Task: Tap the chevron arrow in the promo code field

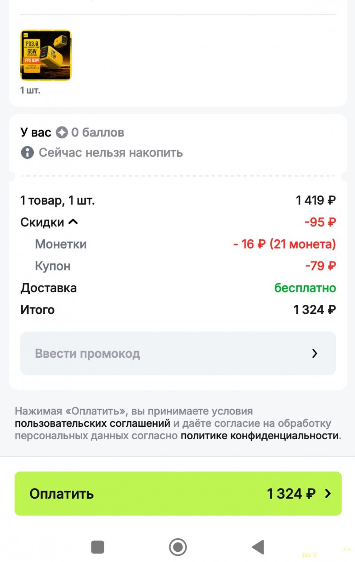Action: [315, 353]
